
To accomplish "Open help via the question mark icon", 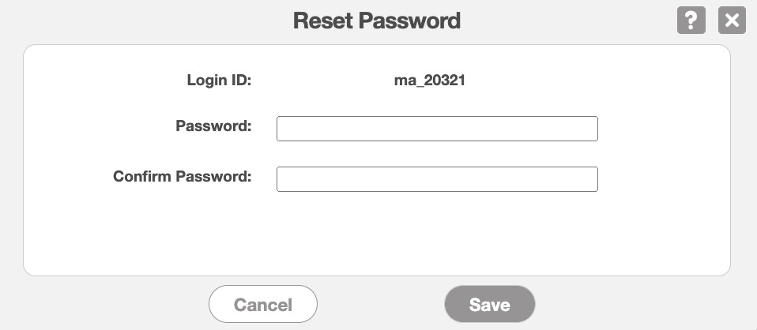I will [x=691, y=21].
